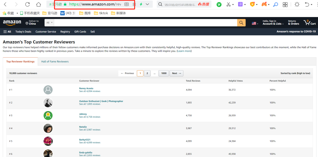Reload the page with the refresh icon
The image size is (318, 157).
pos(27,4)
